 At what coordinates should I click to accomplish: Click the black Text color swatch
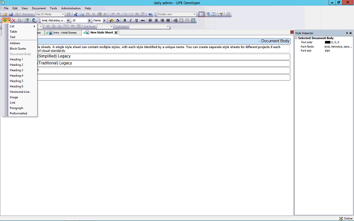point(327,42)
